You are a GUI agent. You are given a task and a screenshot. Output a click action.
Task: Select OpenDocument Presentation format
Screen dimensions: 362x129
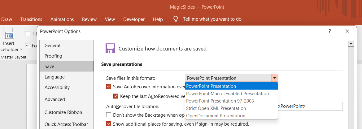pyautogui.click(x=216, y=116)
